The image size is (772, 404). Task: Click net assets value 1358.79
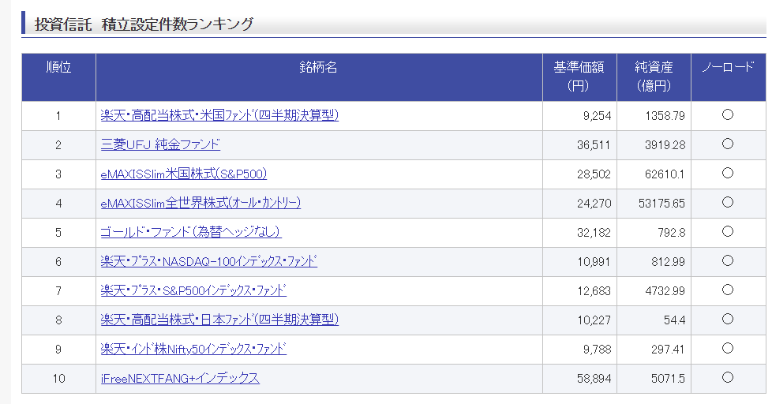point(665,116)
